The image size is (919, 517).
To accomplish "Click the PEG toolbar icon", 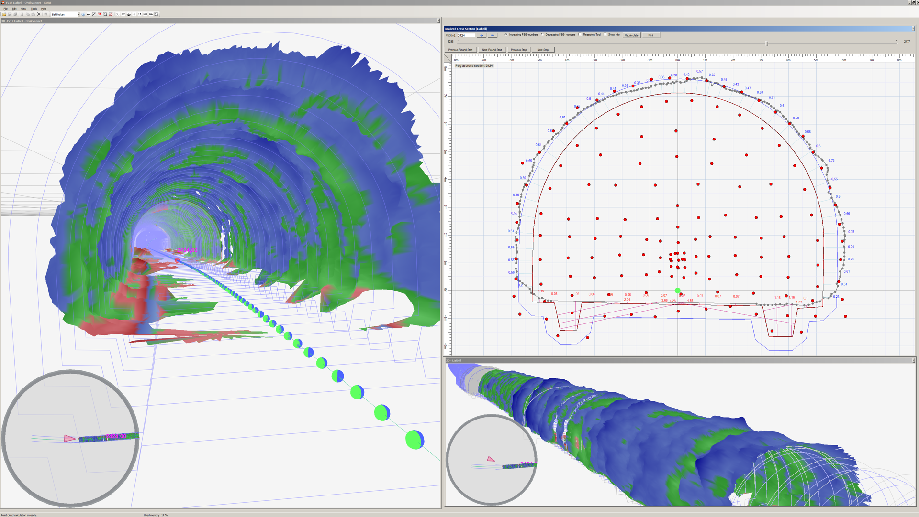I will 89,14.
